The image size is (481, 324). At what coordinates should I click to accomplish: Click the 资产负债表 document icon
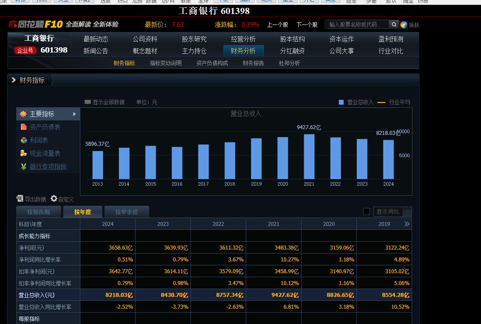[23, 127]
